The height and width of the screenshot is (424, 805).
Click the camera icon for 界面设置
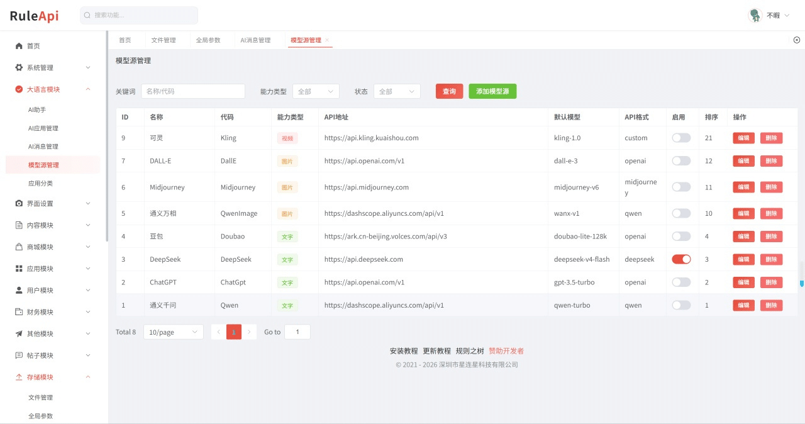pyautogui.click(x=19, y=203)
